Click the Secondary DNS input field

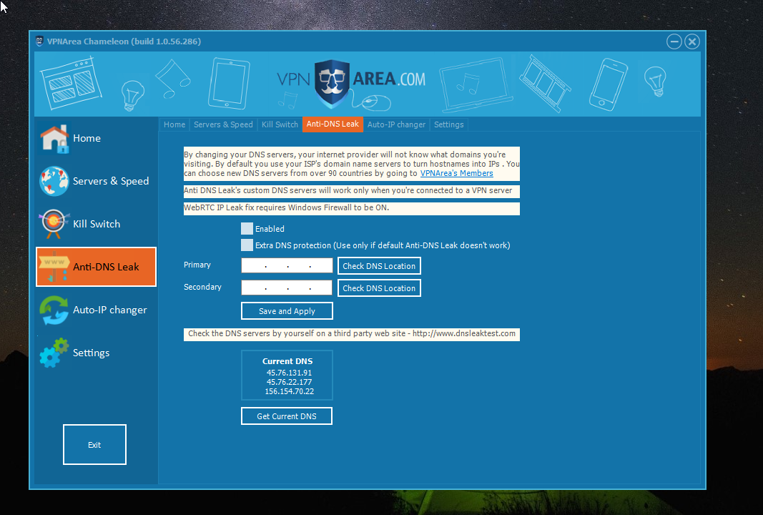287,288
